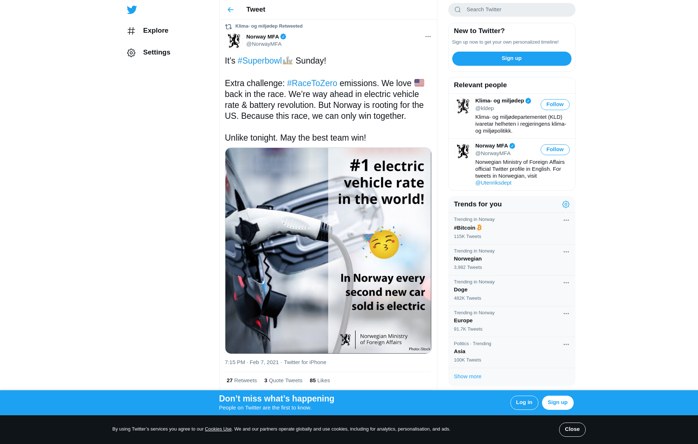The height and width of the screenshot is (444, 698).
Task: Click the search magnifier icon
Action: click(458, 10)
